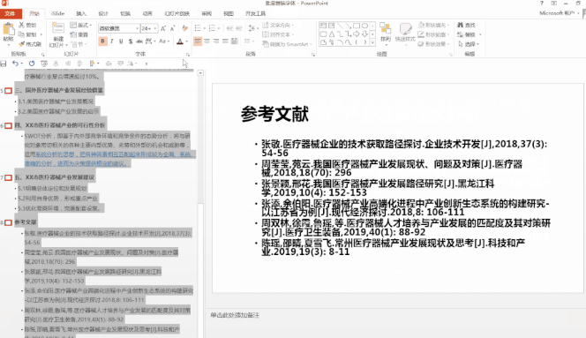The width and height of the screenshot is (586, 338).
Task: Toggle Strikethrough formatting
Action: point(139,41)
